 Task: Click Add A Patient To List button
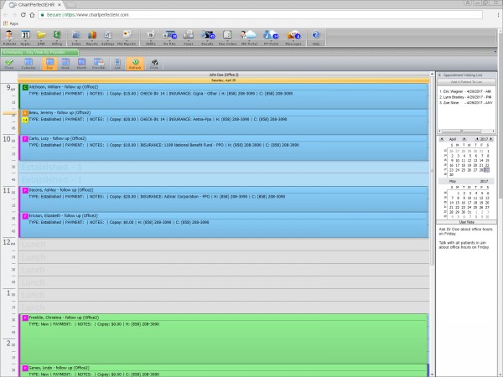click(x=467, y=81)
